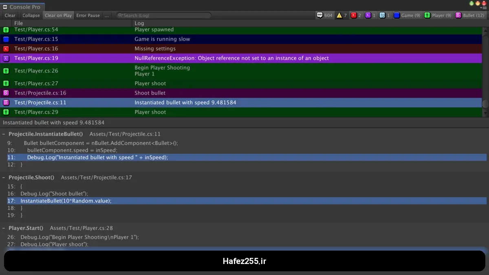489x275 pixels.
Task: Open Assets/Test/Projectile.cs:11 file path
Action: click(x=125, y=134)
